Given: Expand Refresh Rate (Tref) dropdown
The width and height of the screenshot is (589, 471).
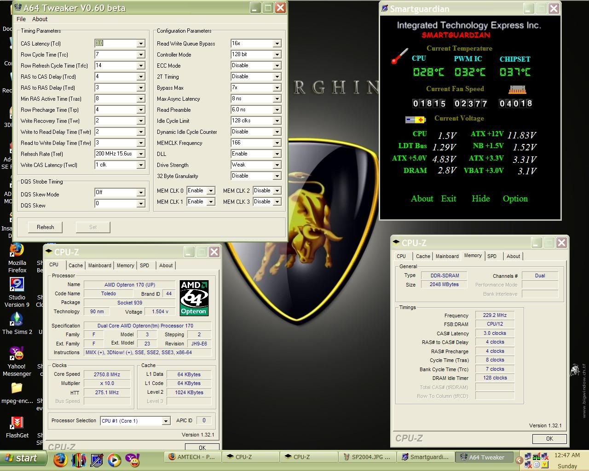Looking at the screenshot, I should click(141, 154).
